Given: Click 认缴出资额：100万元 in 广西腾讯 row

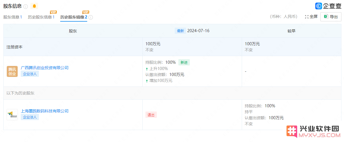Looking at the screenshot, I should tap(165, 75).
